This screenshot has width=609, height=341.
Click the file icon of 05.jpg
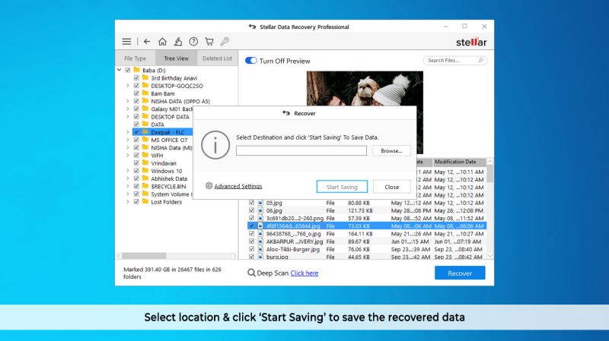260,203
